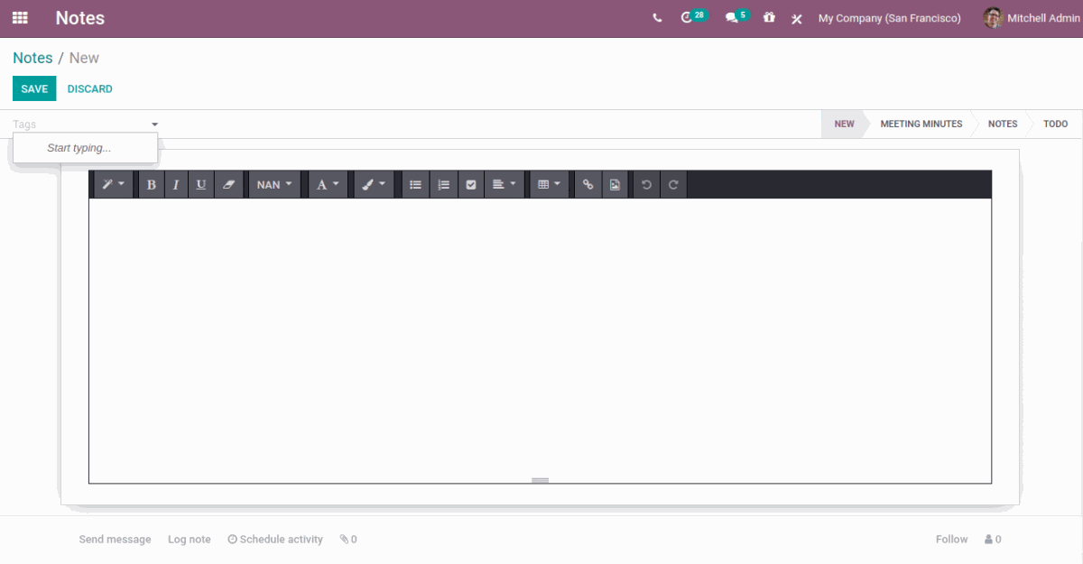
Task: Undo the last edit in editor
Action: click(646, 184)
